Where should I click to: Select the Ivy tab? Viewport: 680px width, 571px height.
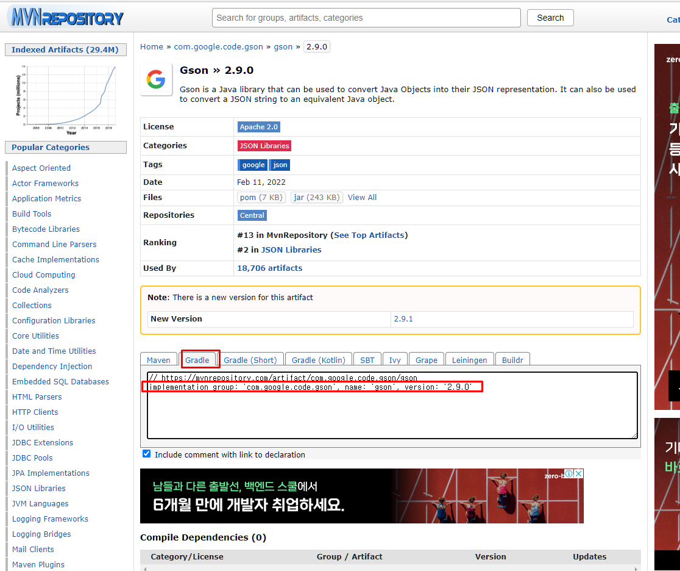(395, 360)
